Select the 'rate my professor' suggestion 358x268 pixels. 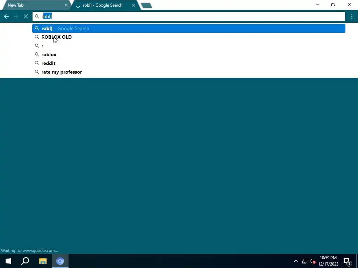188,72
